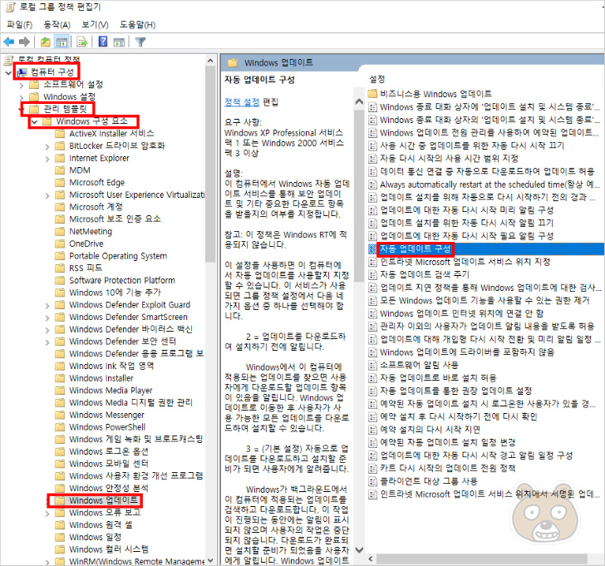Select 인트라넷 Microsoft 업데이트 서비스 위치 지정
The height and width of the screenshot is (566, 605).
(x=465, y=262)
